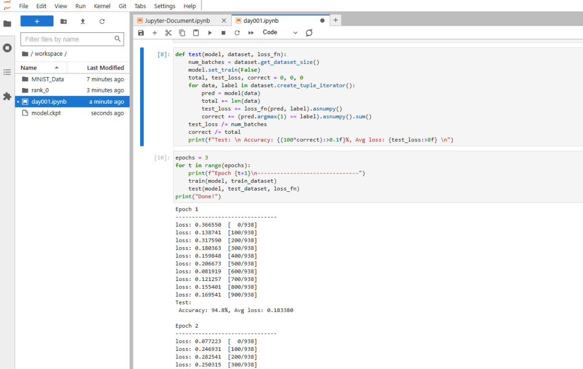The width and height of the screenshot is (583, 369).
Task: Open the Extension Manager puzzle icon
Action: tap(7, 96)
